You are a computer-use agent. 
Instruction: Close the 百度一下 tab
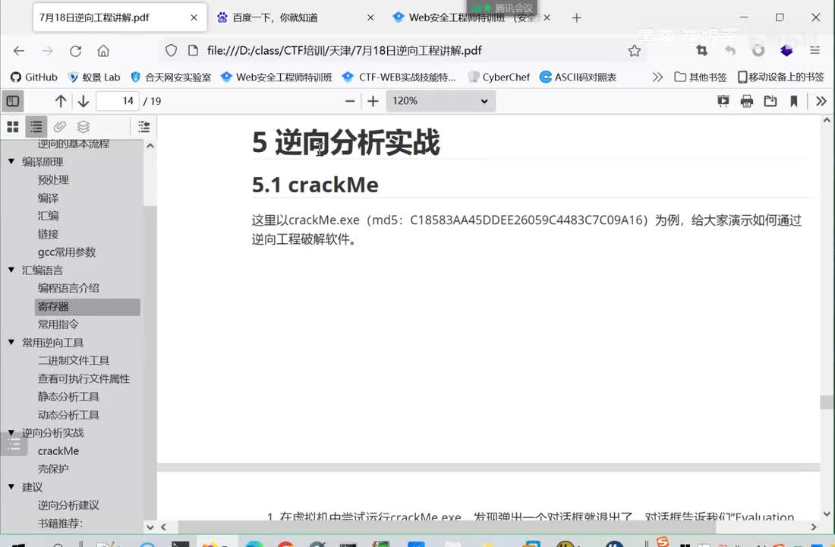coord(370,17)
